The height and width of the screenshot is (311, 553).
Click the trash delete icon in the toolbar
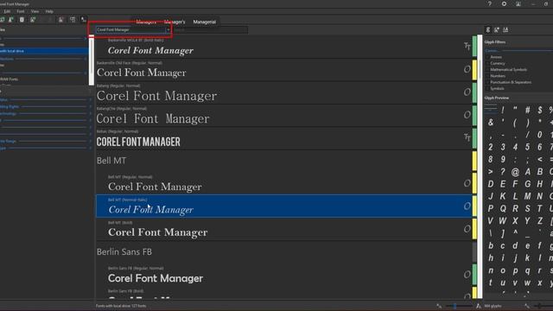click(22, 19)
